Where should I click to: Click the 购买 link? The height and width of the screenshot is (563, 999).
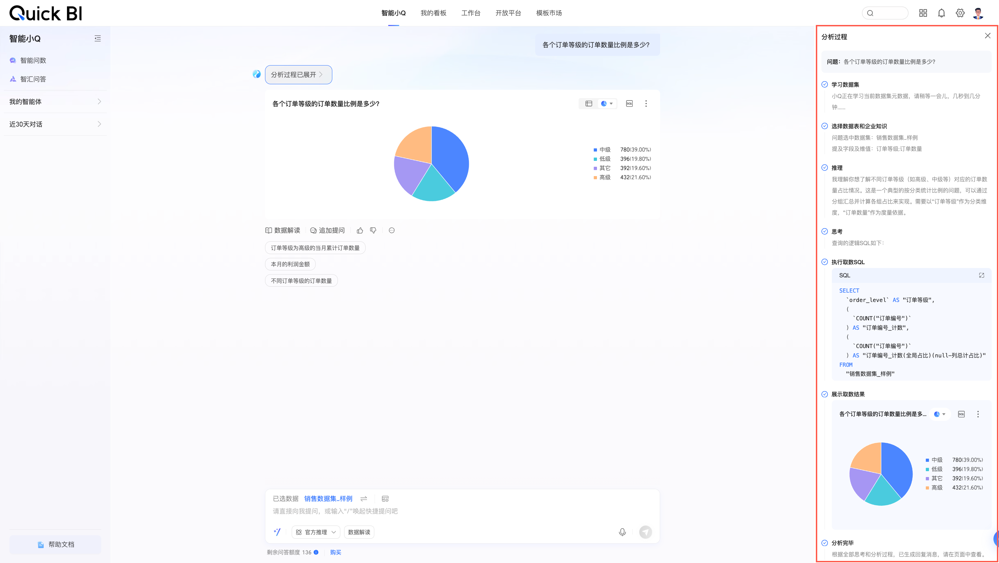pos(335,552)
